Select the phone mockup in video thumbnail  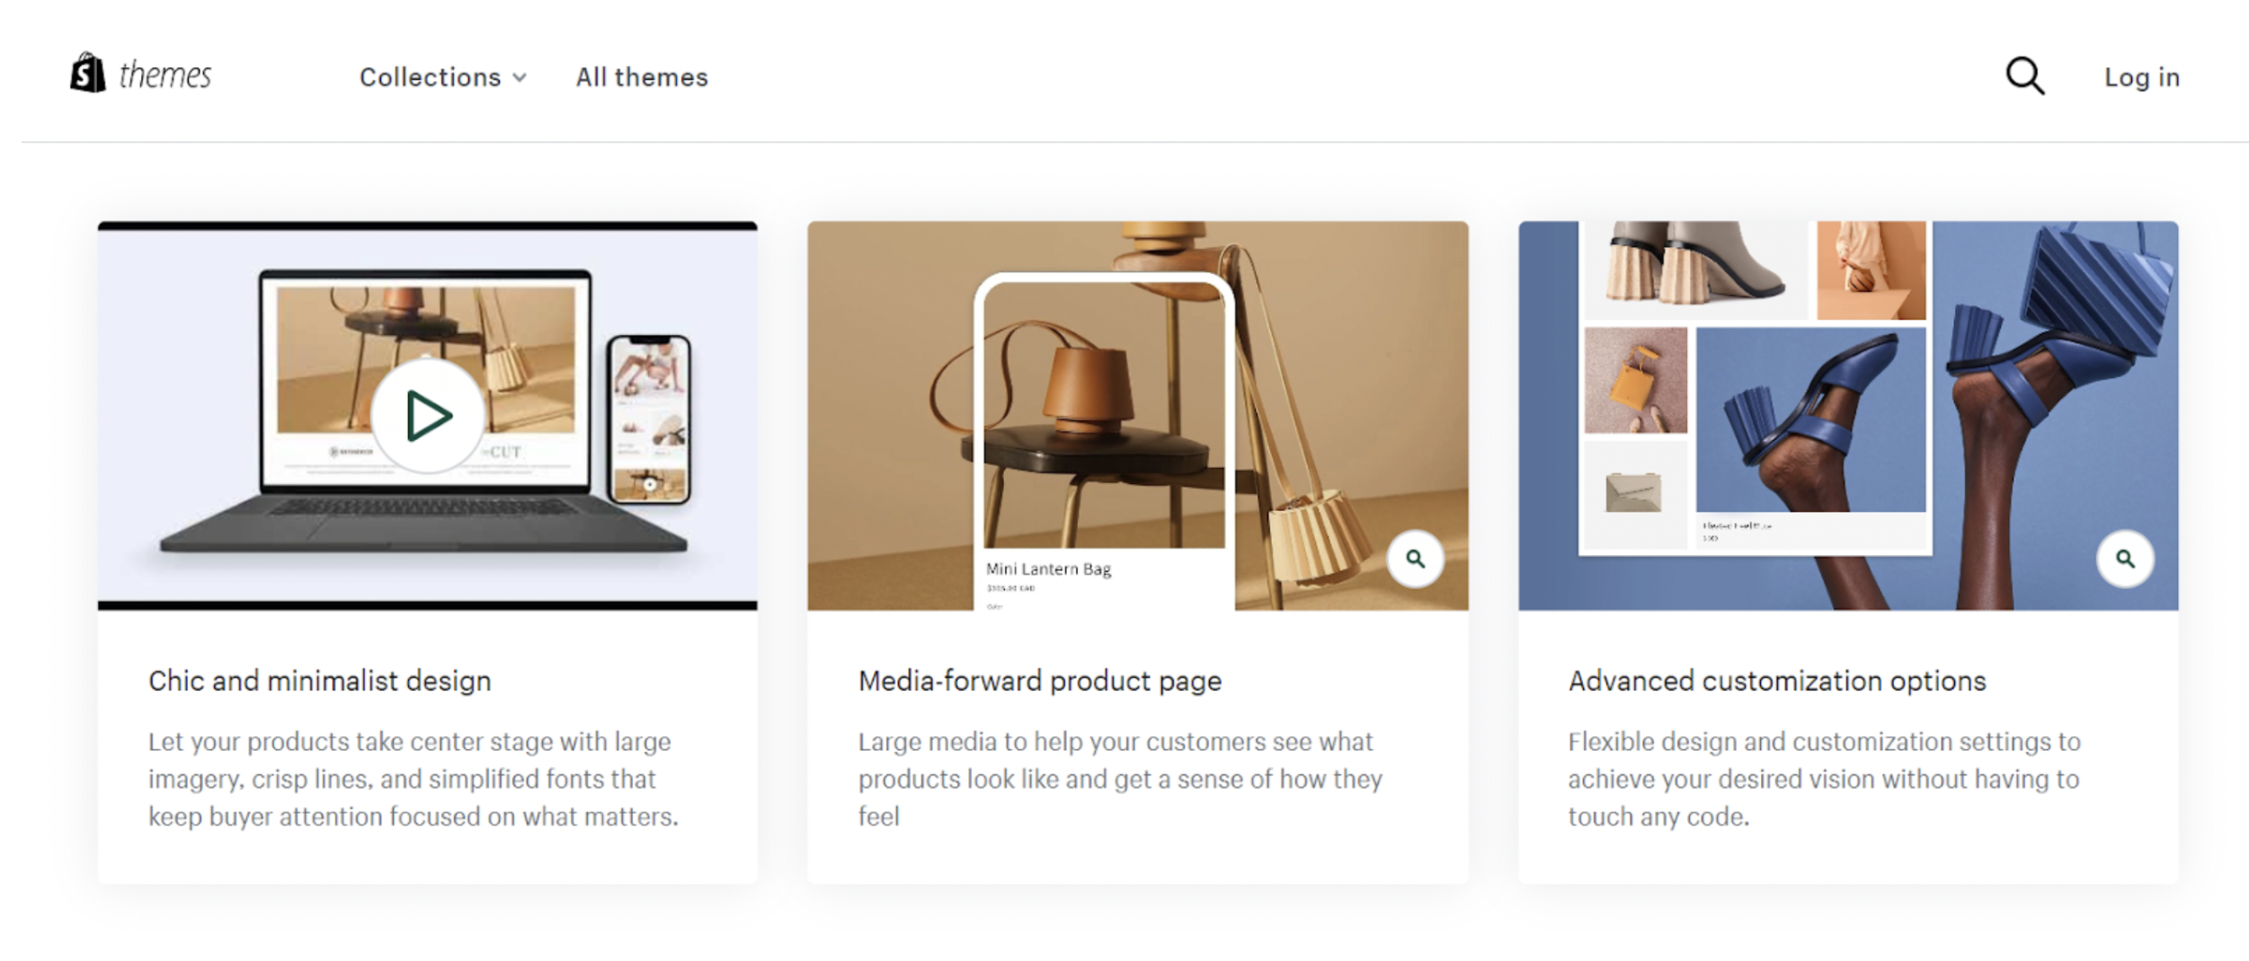[649, 419]
